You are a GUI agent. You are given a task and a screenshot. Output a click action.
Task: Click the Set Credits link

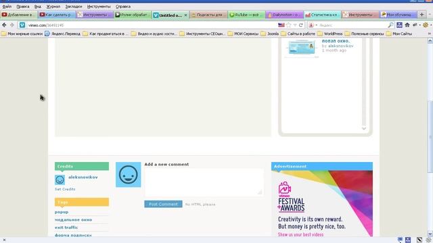point(65,189)
